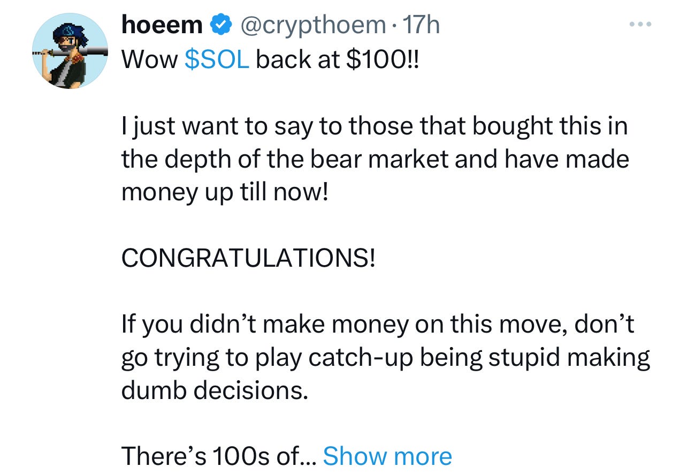Expand the tweet with Show more

tap(387, 456)
